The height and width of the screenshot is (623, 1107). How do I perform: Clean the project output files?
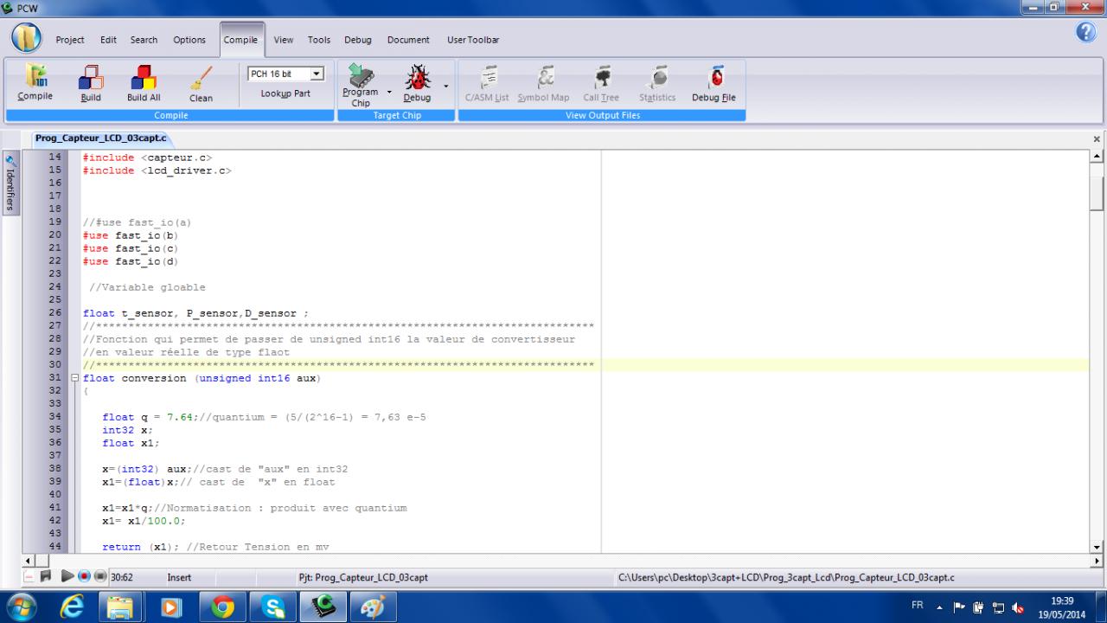click(x=201, y=85)
